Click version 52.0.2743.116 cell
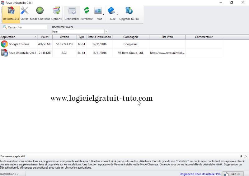This screenshot has width=249, height=176. tap(64, 44)
